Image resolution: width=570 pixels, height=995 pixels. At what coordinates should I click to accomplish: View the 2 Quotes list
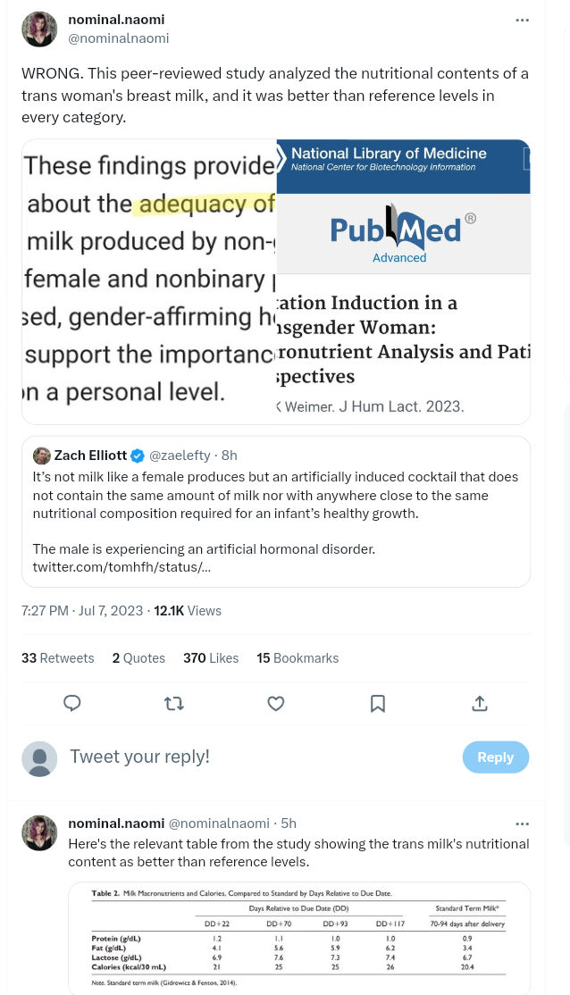pyautogui.click(x=138, y=658)
